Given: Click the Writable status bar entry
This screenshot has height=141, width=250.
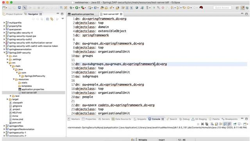Looking at the screenshot, I should coord(143,140).
